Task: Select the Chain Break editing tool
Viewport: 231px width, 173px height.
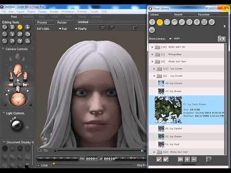Action: pyautogui.click(x=20, y=34)
